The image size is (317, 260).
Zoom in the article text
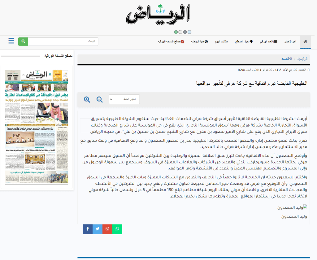(x=87, y=100)
